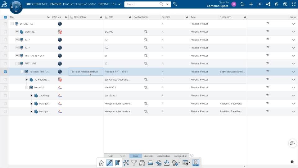Viewport: 298px width, 168px height.
Task: Open the relations network graph icon
Action: point(126,163)
